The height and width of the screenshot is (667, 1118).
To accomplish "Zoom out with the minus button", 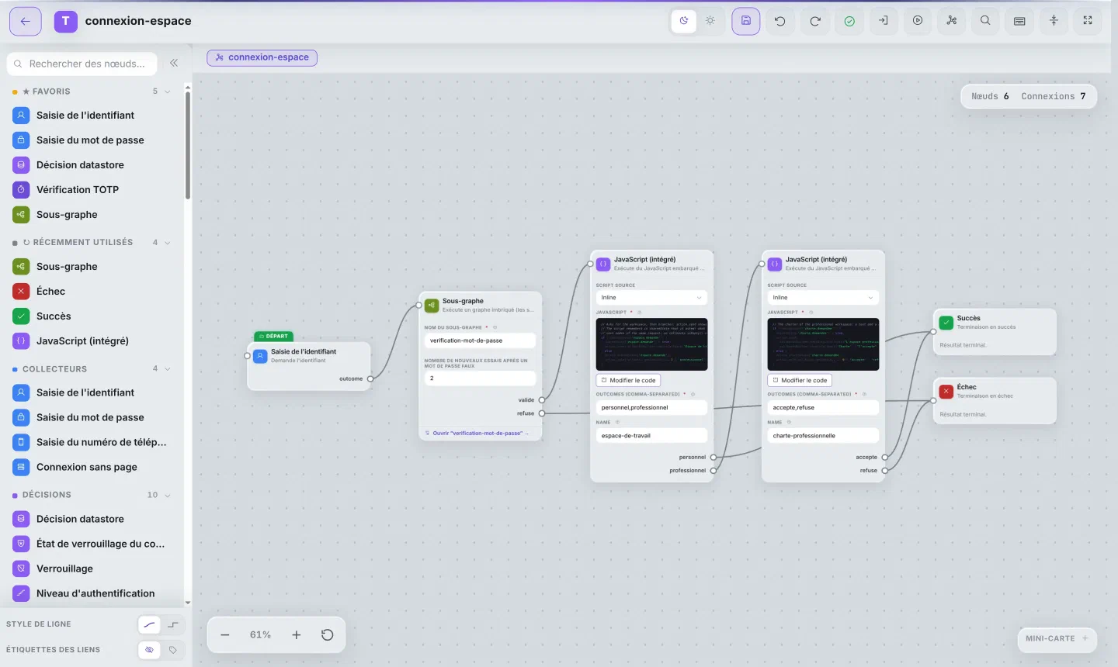I will pos(225,634).
